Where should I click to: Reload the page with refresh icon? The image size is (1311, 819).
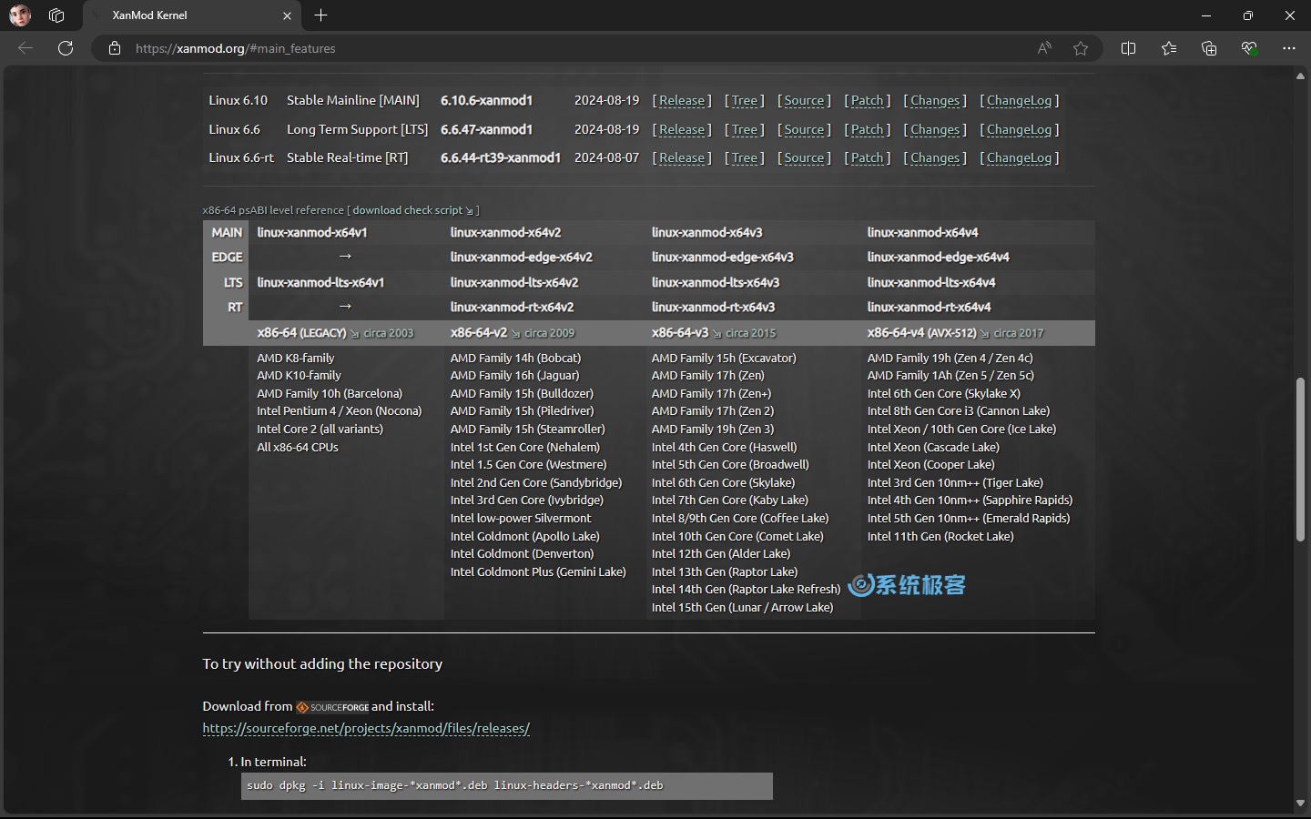66,48
